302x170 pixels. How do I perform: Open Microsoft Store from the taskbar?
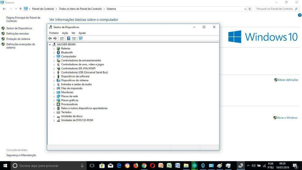102,165
